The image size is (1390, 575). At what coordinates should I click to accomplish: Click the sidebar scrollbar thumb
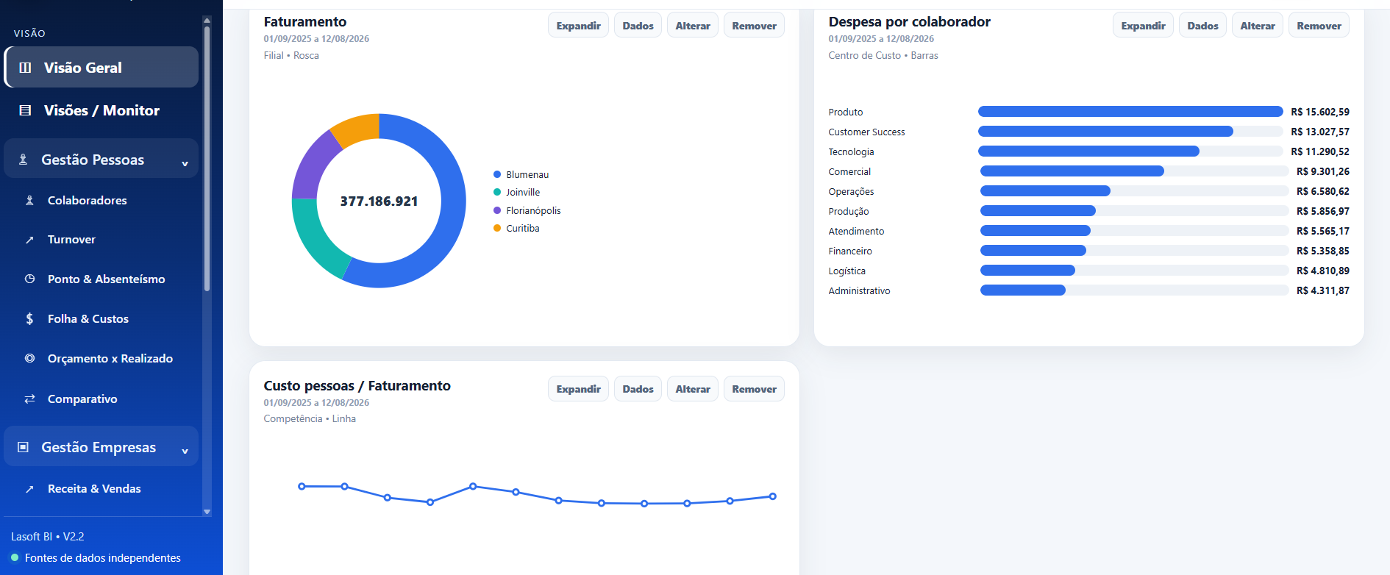point(207,158)
